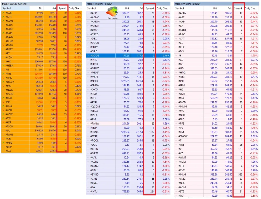Click the up-arrow icon beside #RNO
261x199 pixels.
[x=3, y=98]
